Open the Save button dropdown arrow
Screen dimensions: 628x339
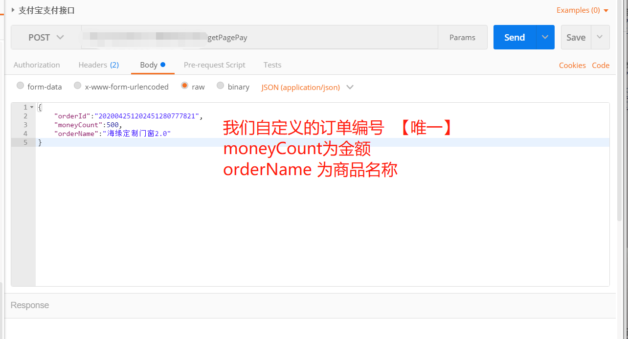coord(600,37)
